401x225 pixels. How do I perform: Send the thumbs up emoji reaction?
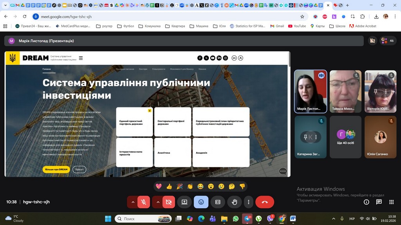pyautogui.click(x=169, y=186)
